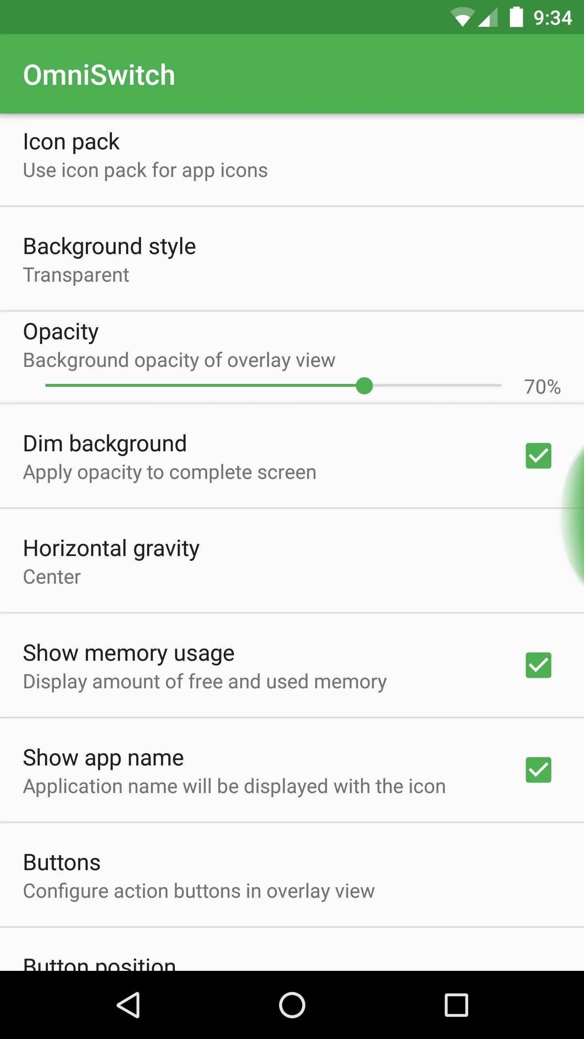This screenshot has height=1039, width=584.
Task: Disable the Show memory usage checkbox
Action: click(539, 665)
